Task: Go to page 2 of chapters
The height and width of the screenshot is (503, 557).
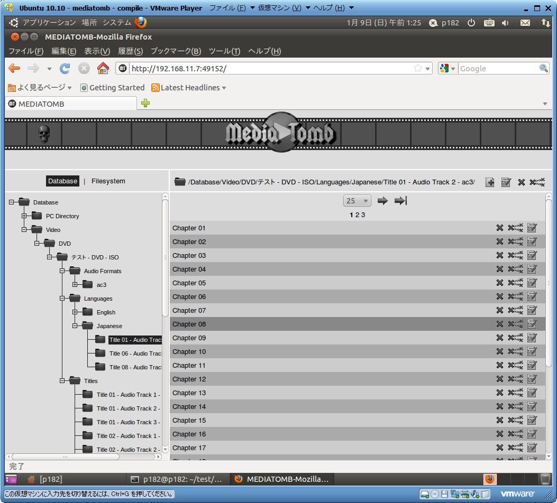Action: (357, 215)
